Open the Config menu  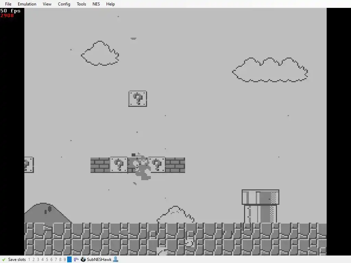(x=64, y=4)
